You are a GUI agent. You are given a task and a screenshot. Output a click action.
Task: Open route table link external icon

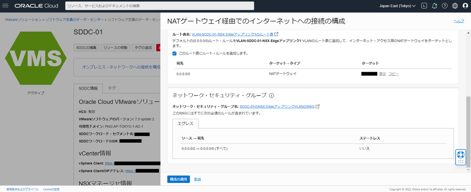coord(276,34)
